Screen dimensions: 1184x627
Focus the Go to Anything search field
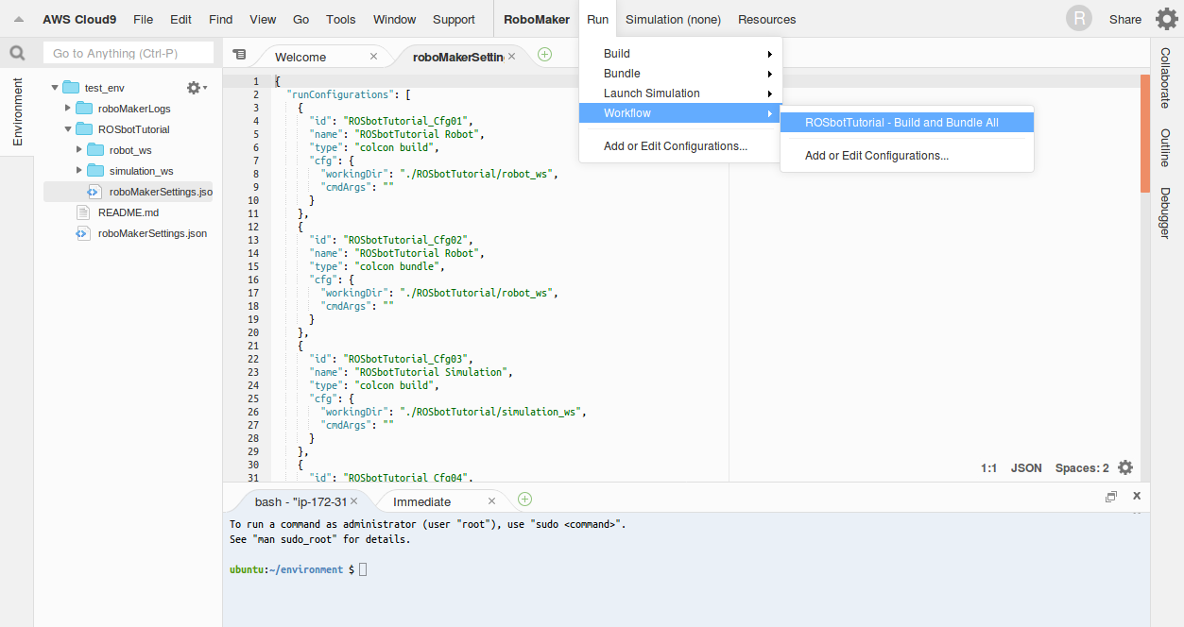pyautogui.click(x=129, y=54)
